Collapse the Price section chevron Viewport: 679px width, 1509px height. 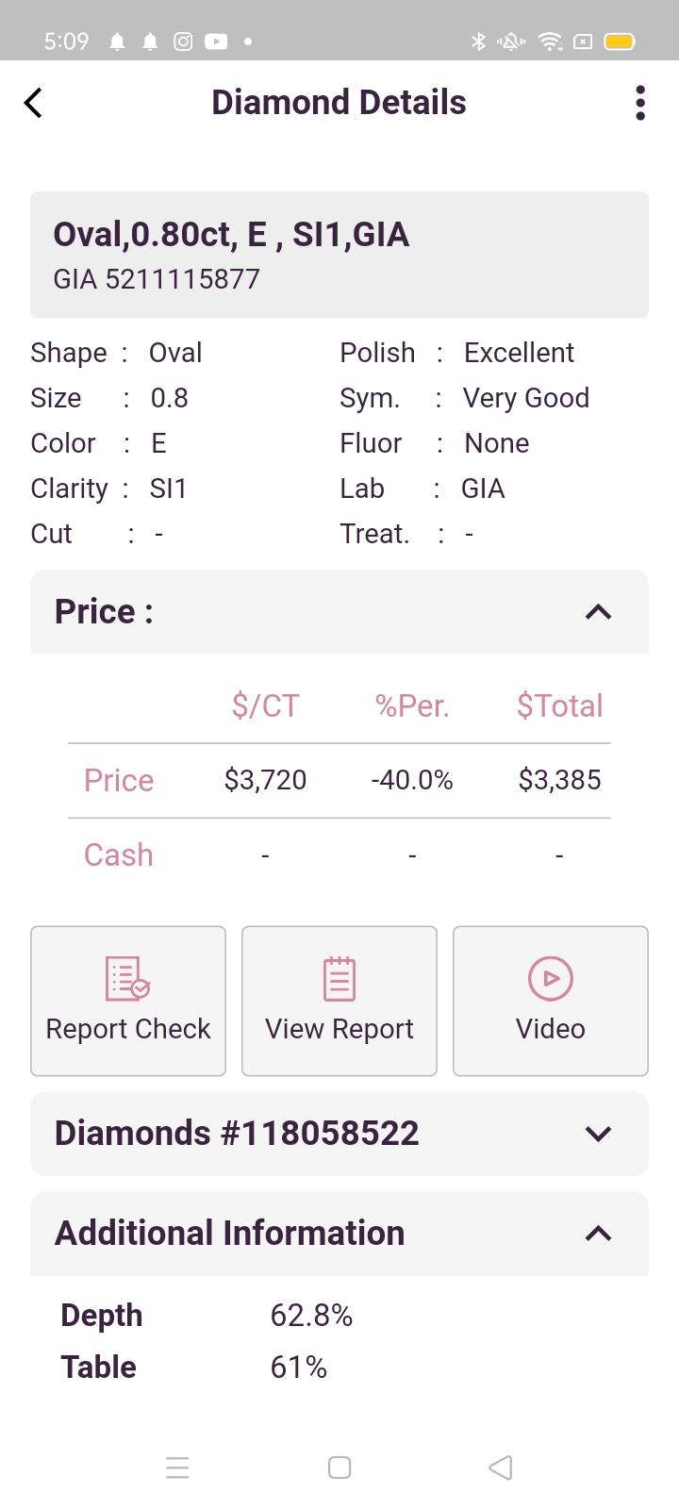(599, 612)
